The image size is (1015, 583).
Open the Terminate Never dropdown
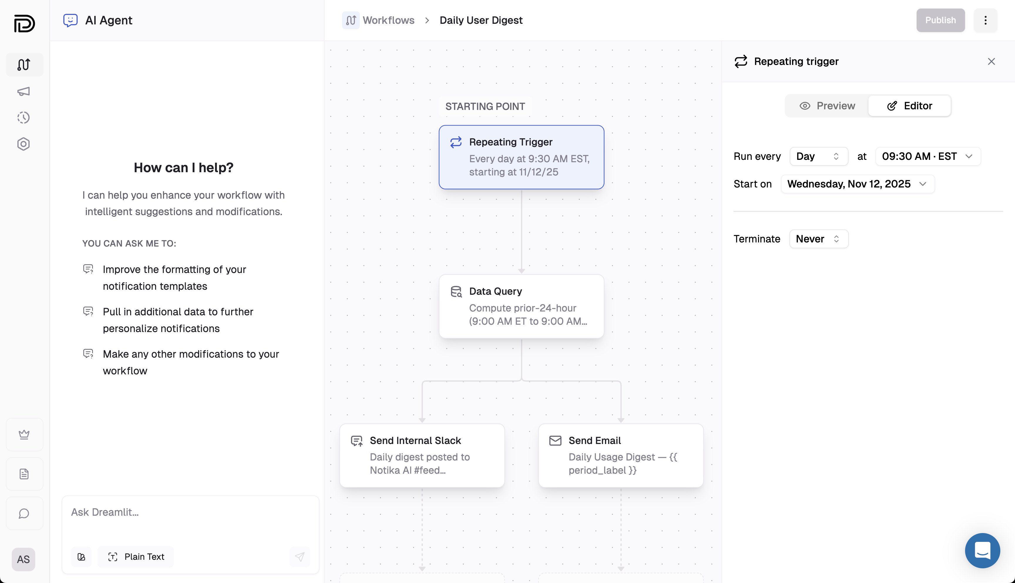click(818, 239)
